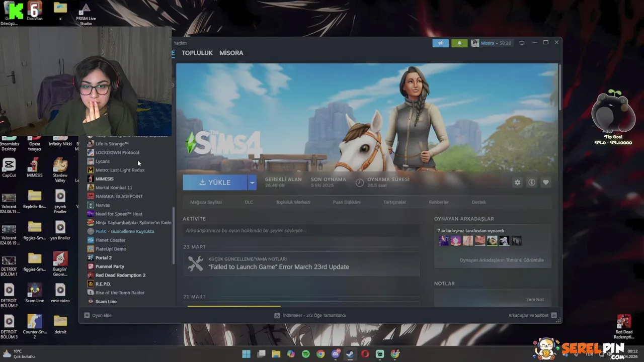
Task: Open Windows Start menu
Action: (x=246, y=354)
